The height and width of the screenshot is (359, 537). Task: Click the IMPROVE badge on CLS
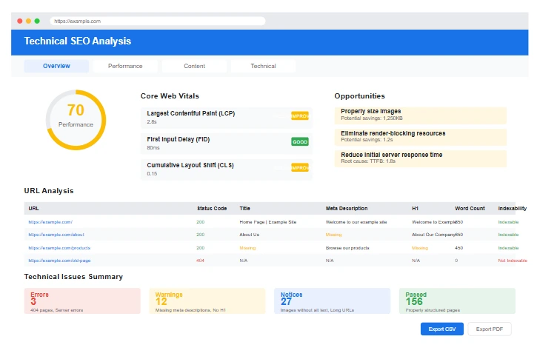(x=300, y=168)
